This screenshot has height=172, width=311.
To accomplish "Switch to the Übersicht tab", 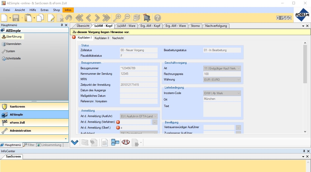I will point(83,26).
